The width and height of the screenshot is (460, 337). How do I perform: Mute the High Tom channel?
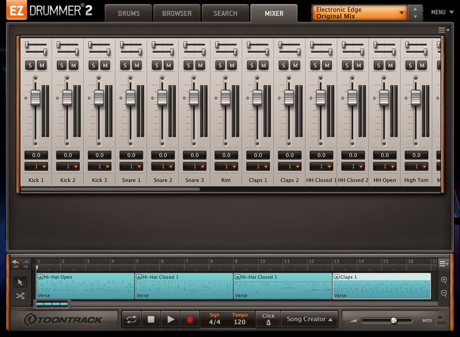tap(422, 66)
